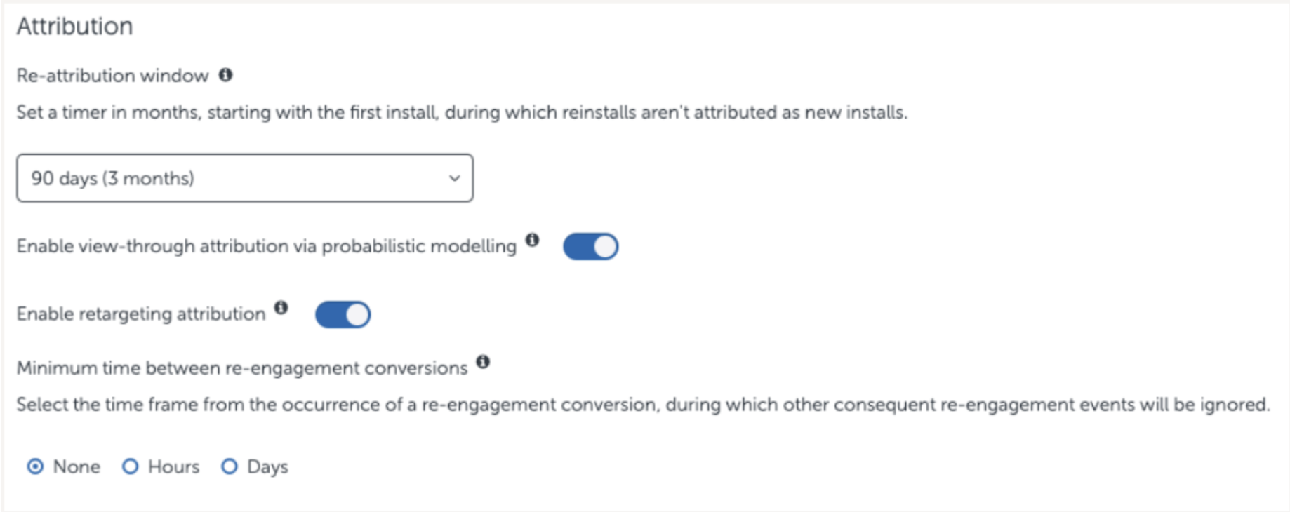Click the chevron arrow in re-attribution dropdown
This screenshot has height=512, width=1290.
(x=454, y=178)
